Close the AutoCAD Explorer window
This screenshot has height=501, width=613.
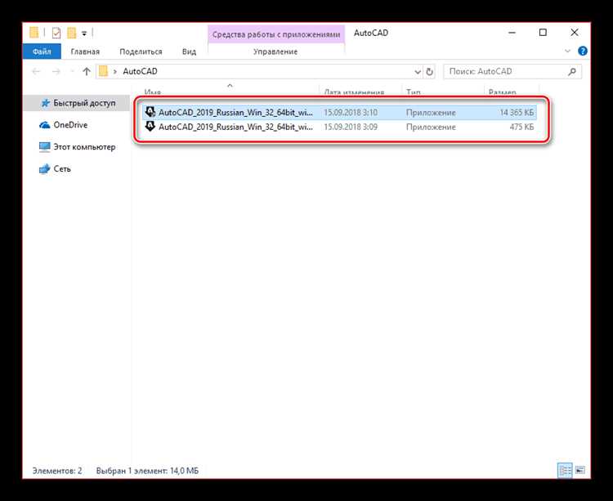(x=574, y=33)
